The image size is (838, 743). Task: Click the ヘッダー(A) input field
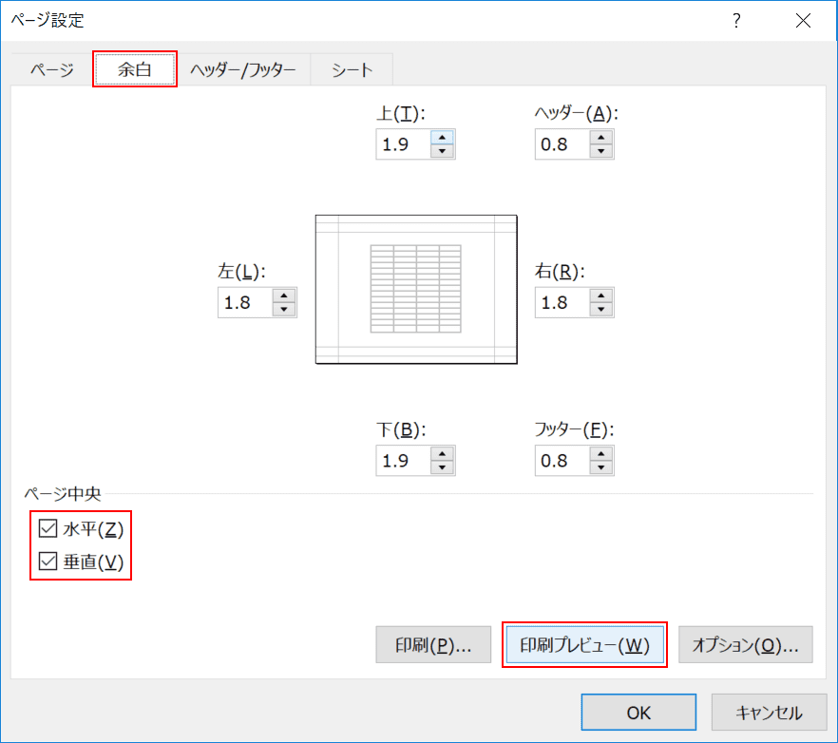[562, 144]
